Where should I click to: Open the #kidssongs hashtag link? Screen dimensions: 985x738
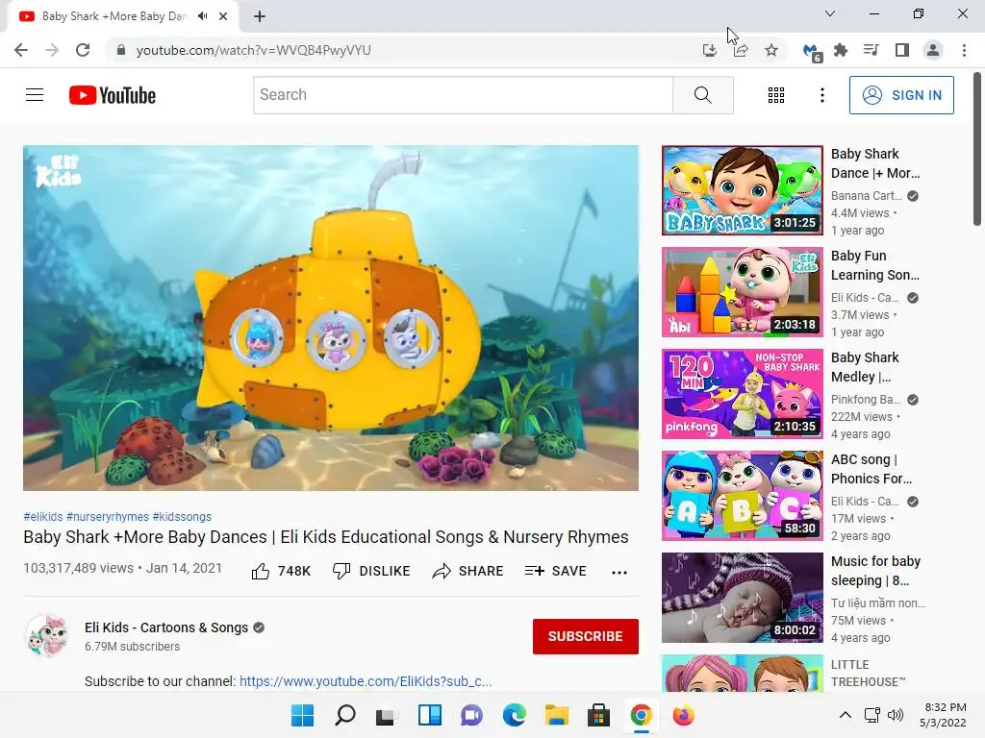pos(182,516)
